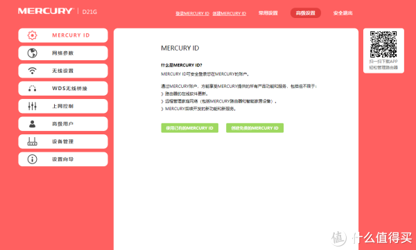Click the 扫一扫下载APP text
The image size is (416, 250).
click(383, 61)
